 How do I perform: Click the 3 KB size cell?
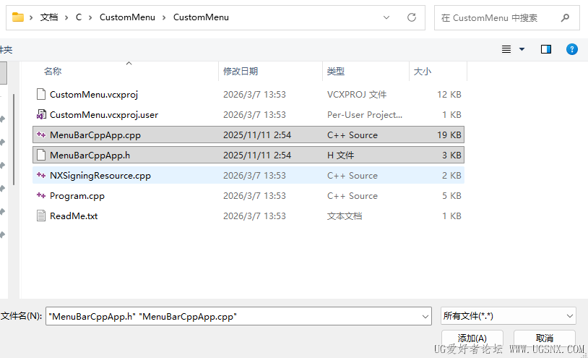(x=451, y=155)
